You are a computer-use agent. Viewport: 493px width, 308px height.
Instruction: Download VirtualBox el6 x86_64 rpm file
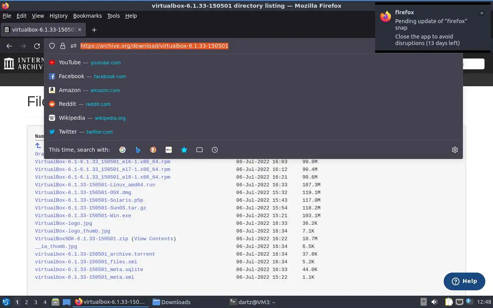pyautogui.click(x=102, y=162)
